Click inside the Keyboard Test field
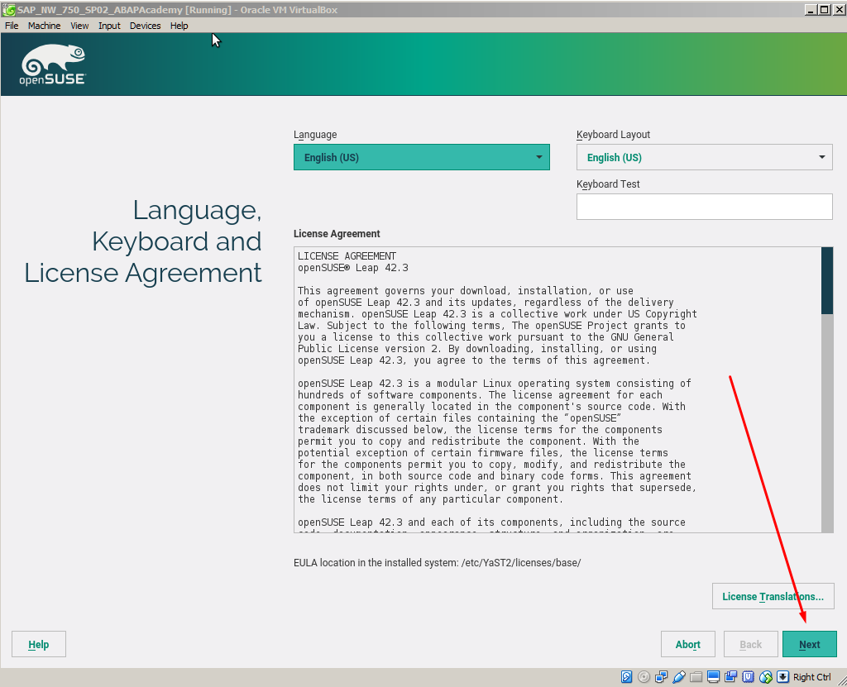Viewport: 847px width, 687px height. pyautogui.click(x=705, y=207)
